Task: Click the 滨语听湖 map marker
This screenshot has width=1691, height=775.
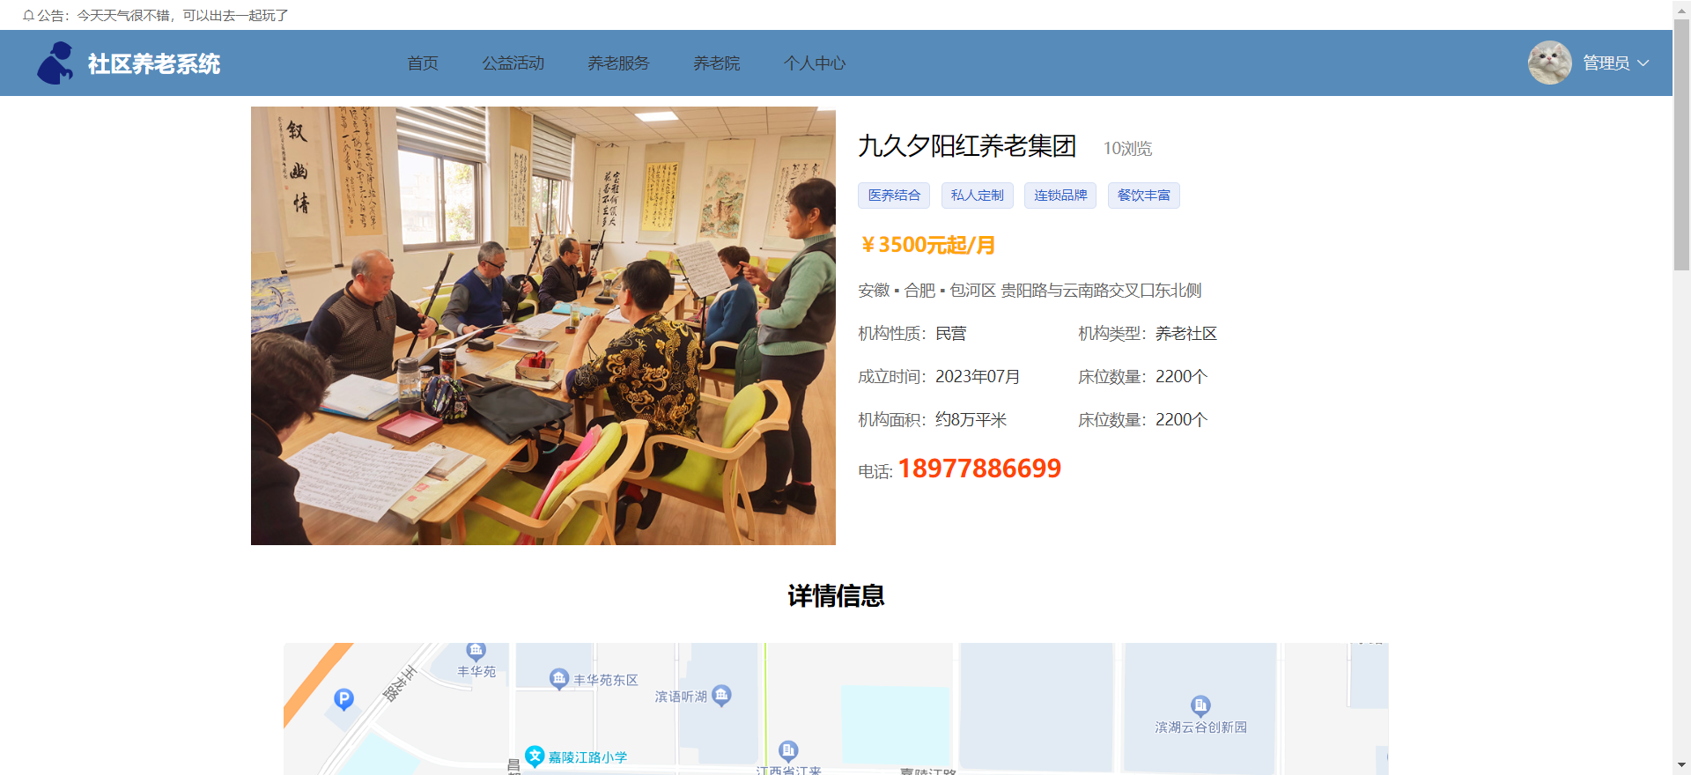Action: [x=721, y=696]
